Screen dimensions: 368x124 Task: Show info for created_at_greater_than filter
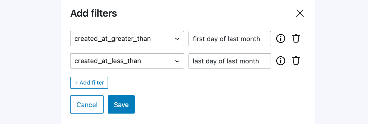[281, 39]
